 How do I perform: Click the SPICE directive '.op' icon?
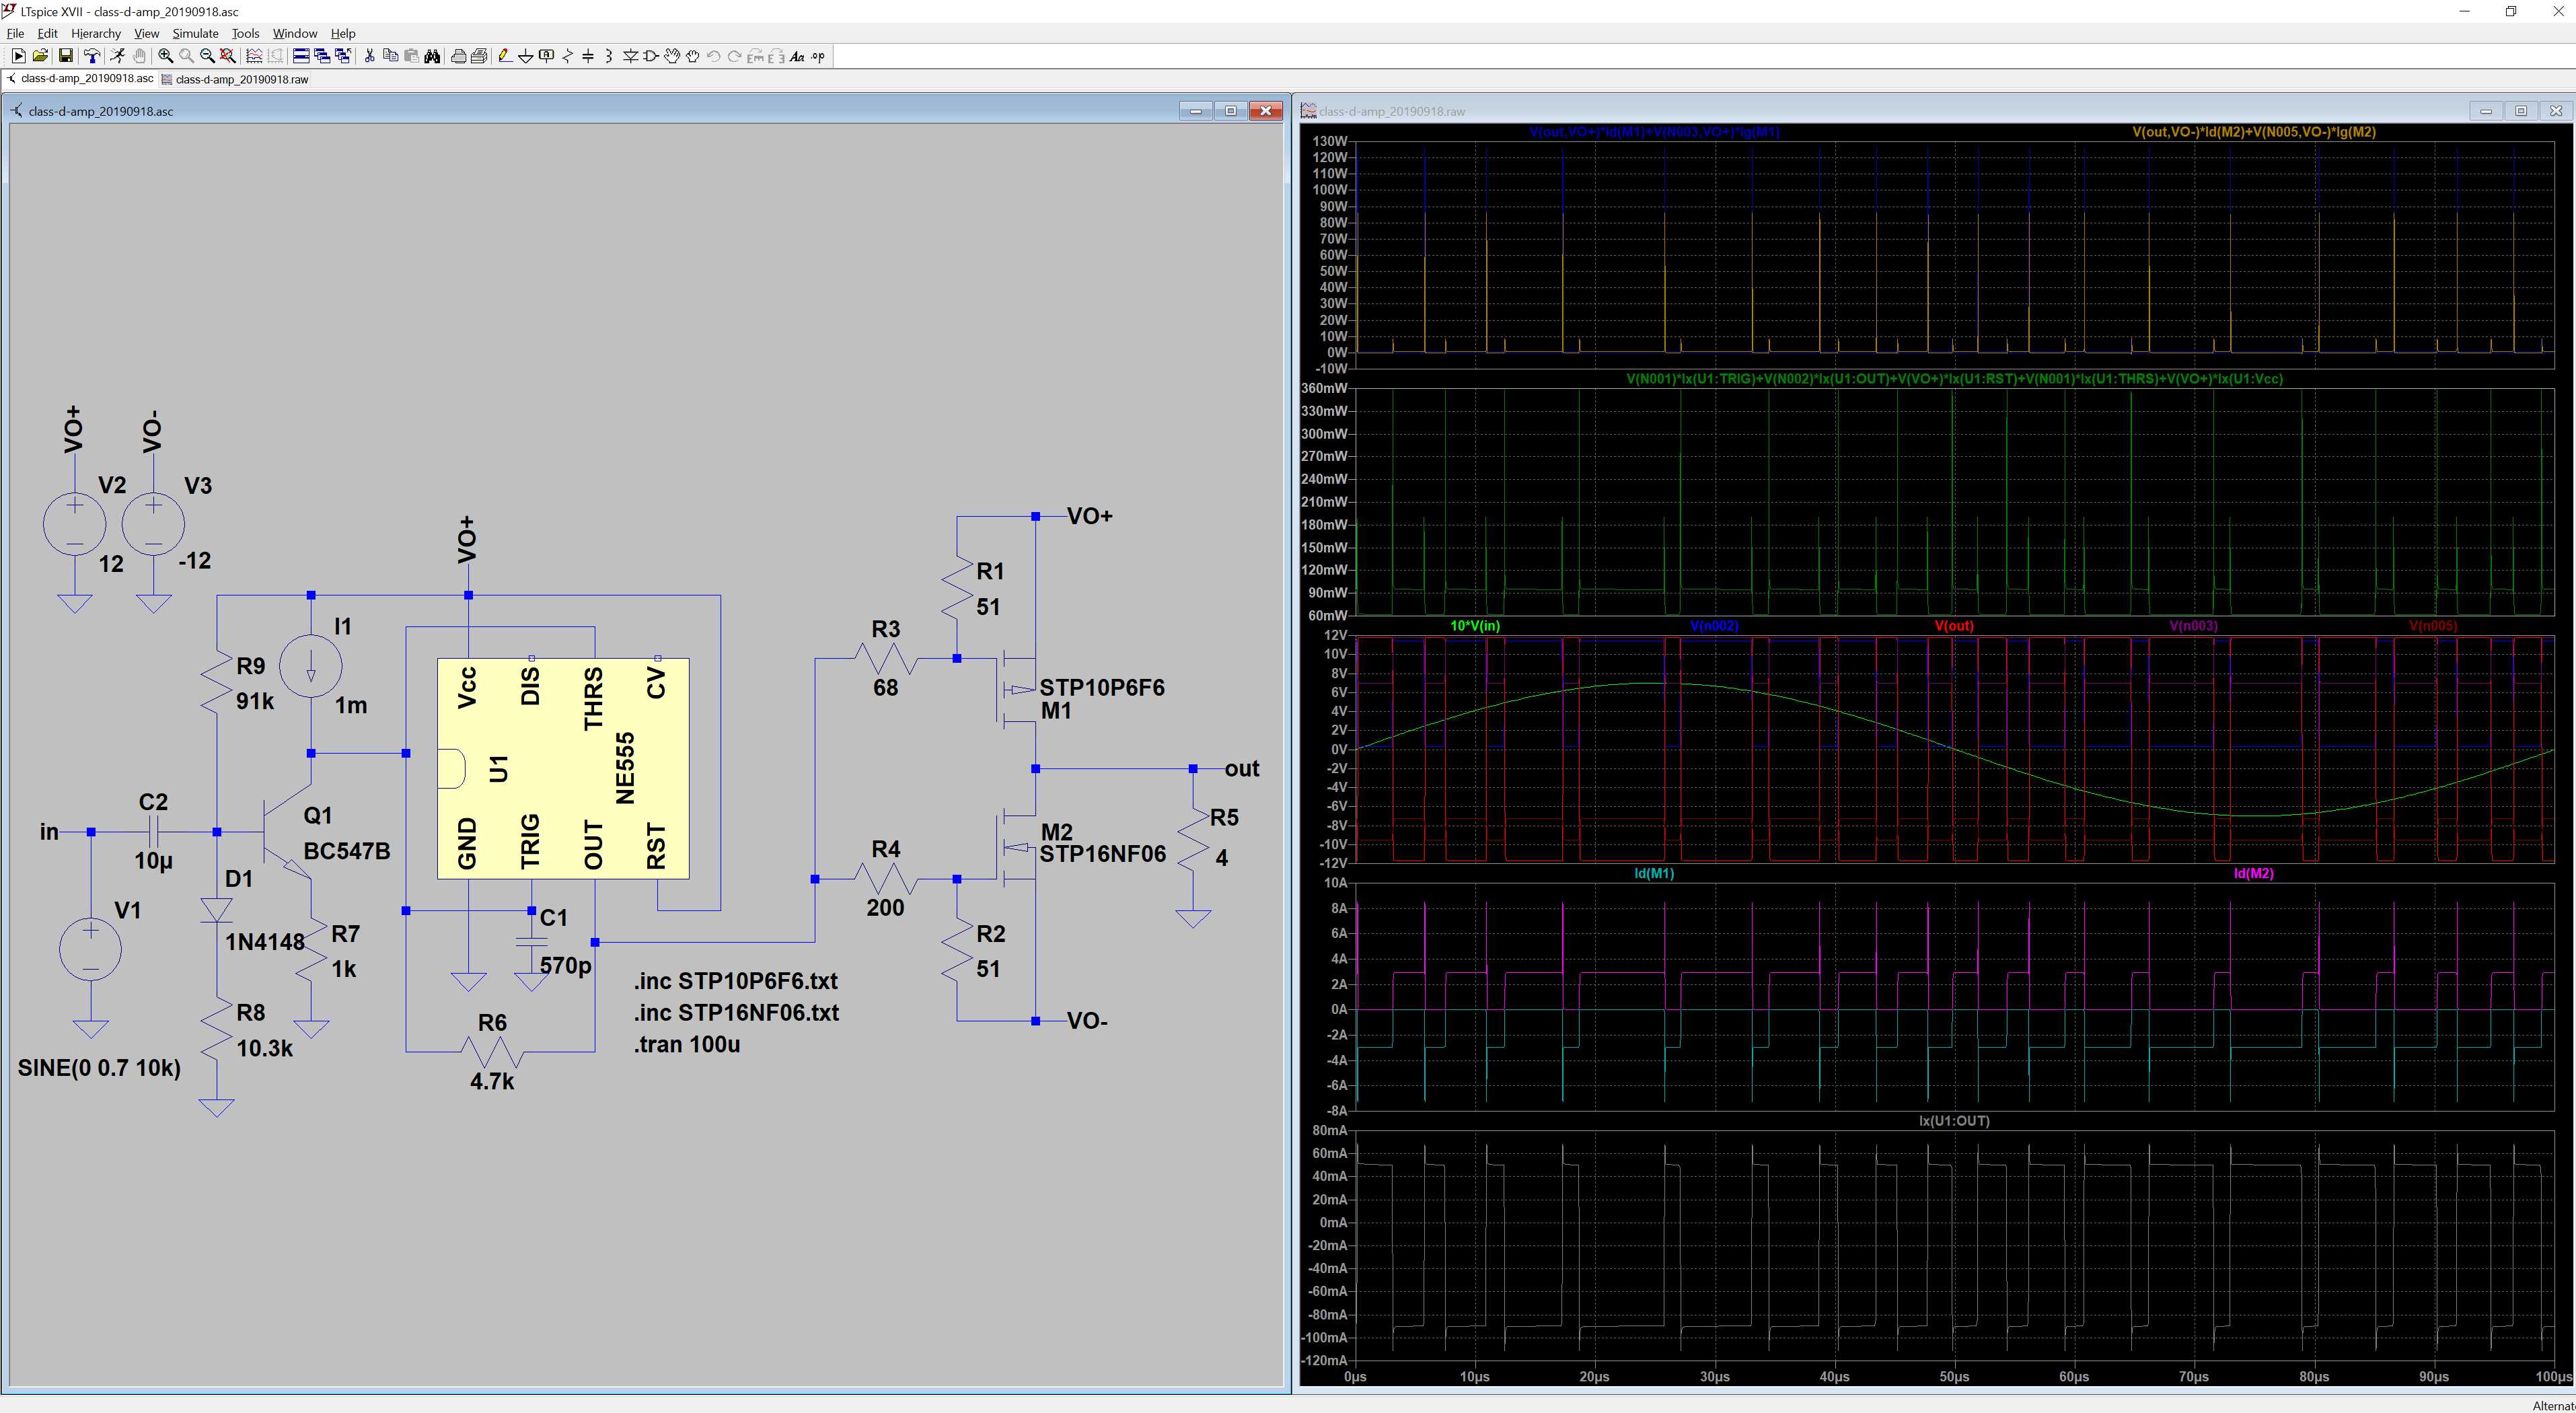[x=818, y=56]
